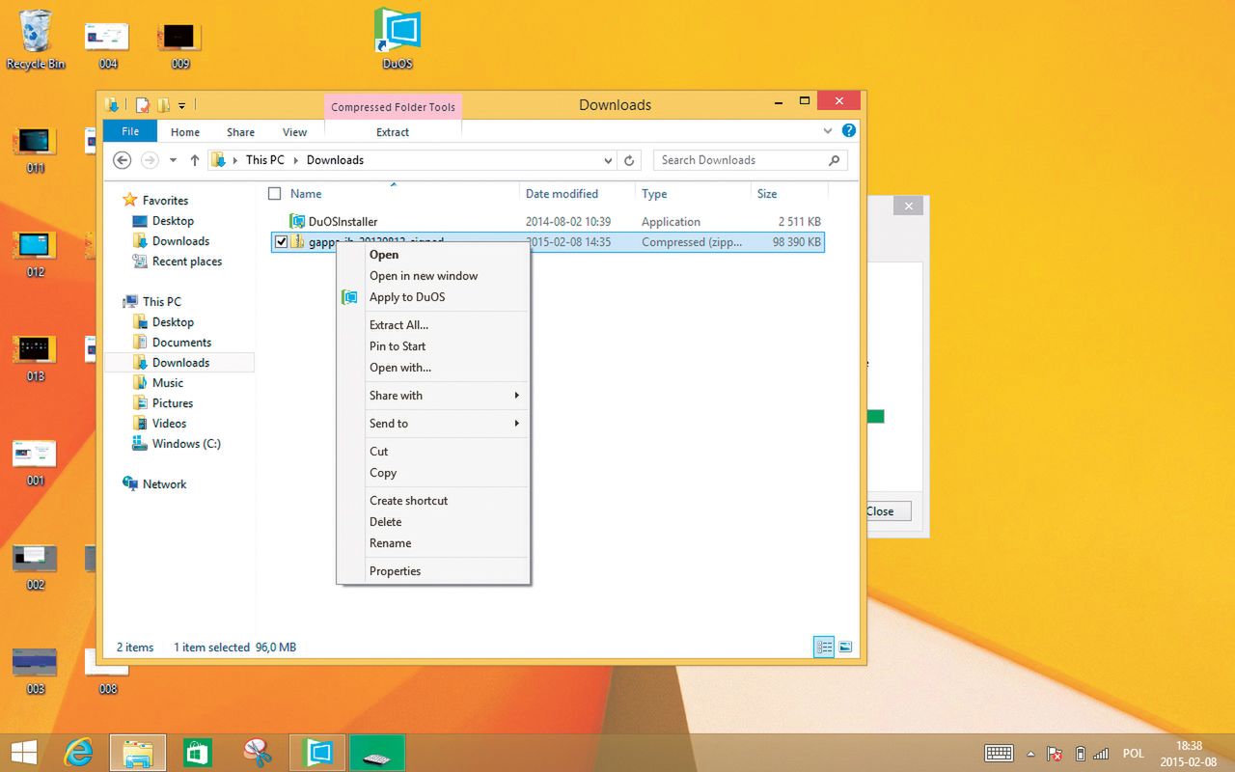The image size is (1235, 772).
Task: Click DuOS taskbar icon
Action: tap(317, 753)
